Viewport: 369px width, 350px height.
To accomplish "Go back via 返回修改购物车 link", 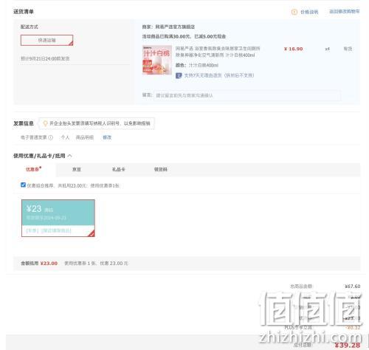I will point(345,12).
